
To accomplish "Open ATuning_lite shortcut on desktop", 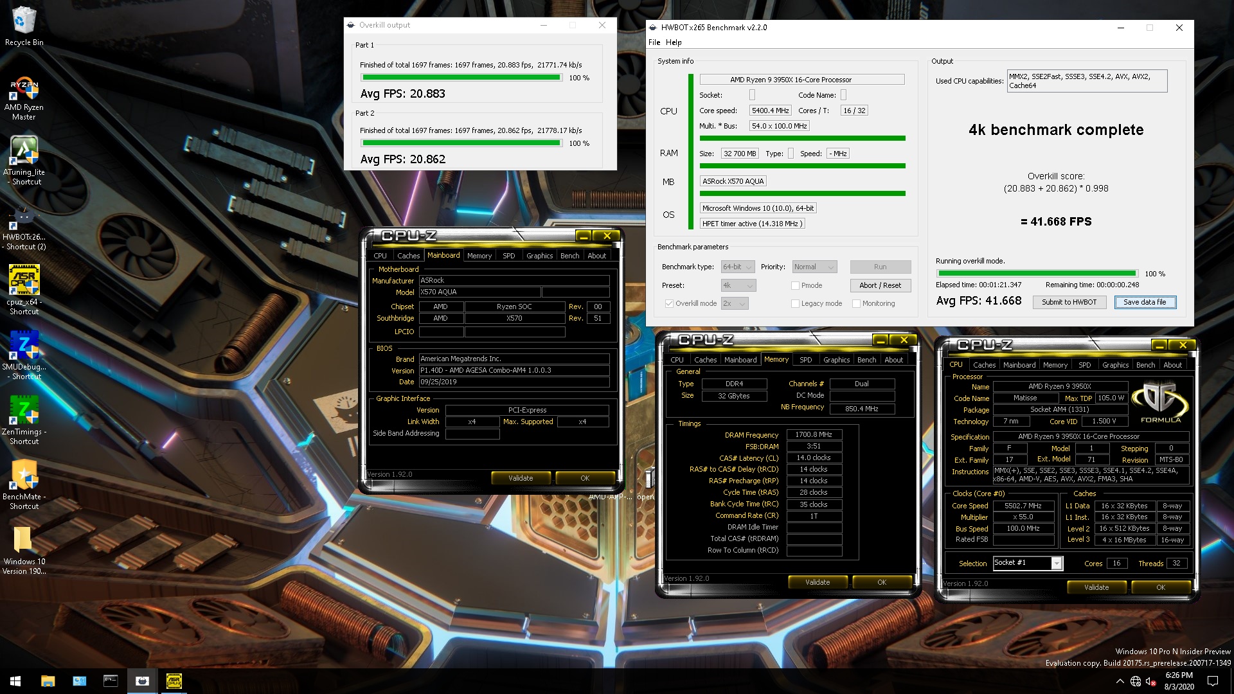I will tap(24, 161).
